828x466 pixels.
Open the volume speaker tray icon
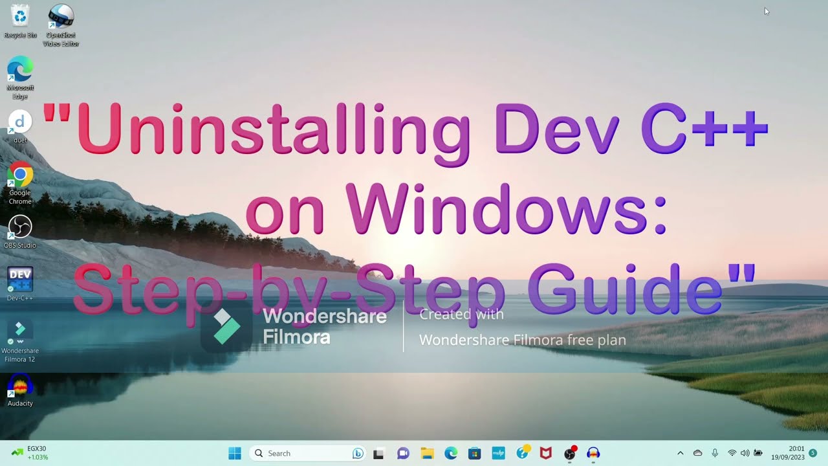click(745, 453)
